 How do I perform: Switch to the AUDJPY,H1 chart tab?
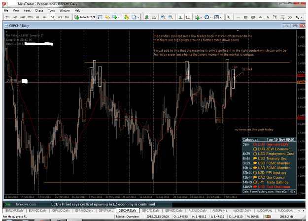pos(220,210)
